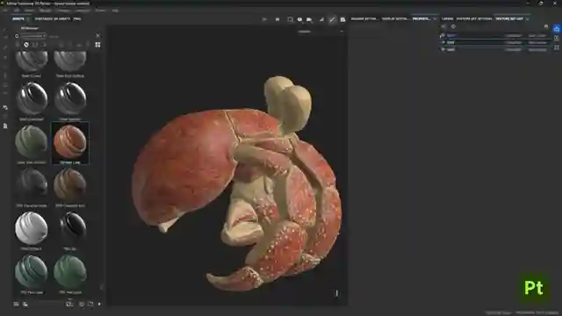Click the assets panel bottom arrow expander
562x316 pixels.
point(99,304)
